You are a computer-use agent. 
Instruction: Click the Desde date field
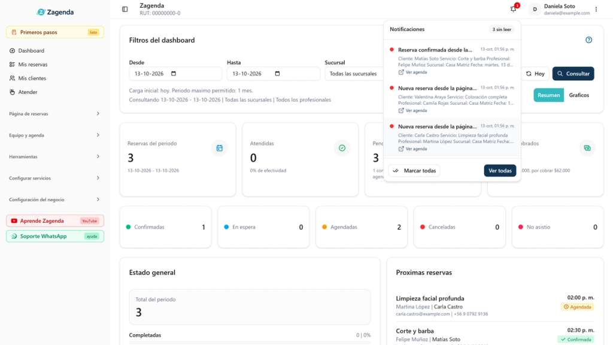coord(175,74)
